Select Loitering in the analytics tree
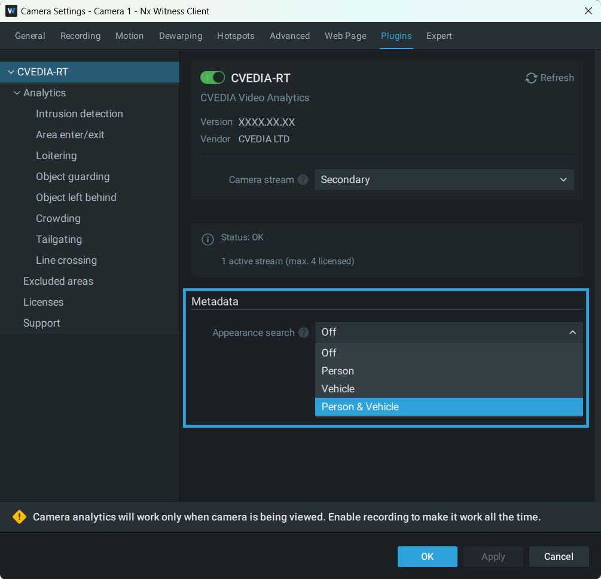 point(56,156)
